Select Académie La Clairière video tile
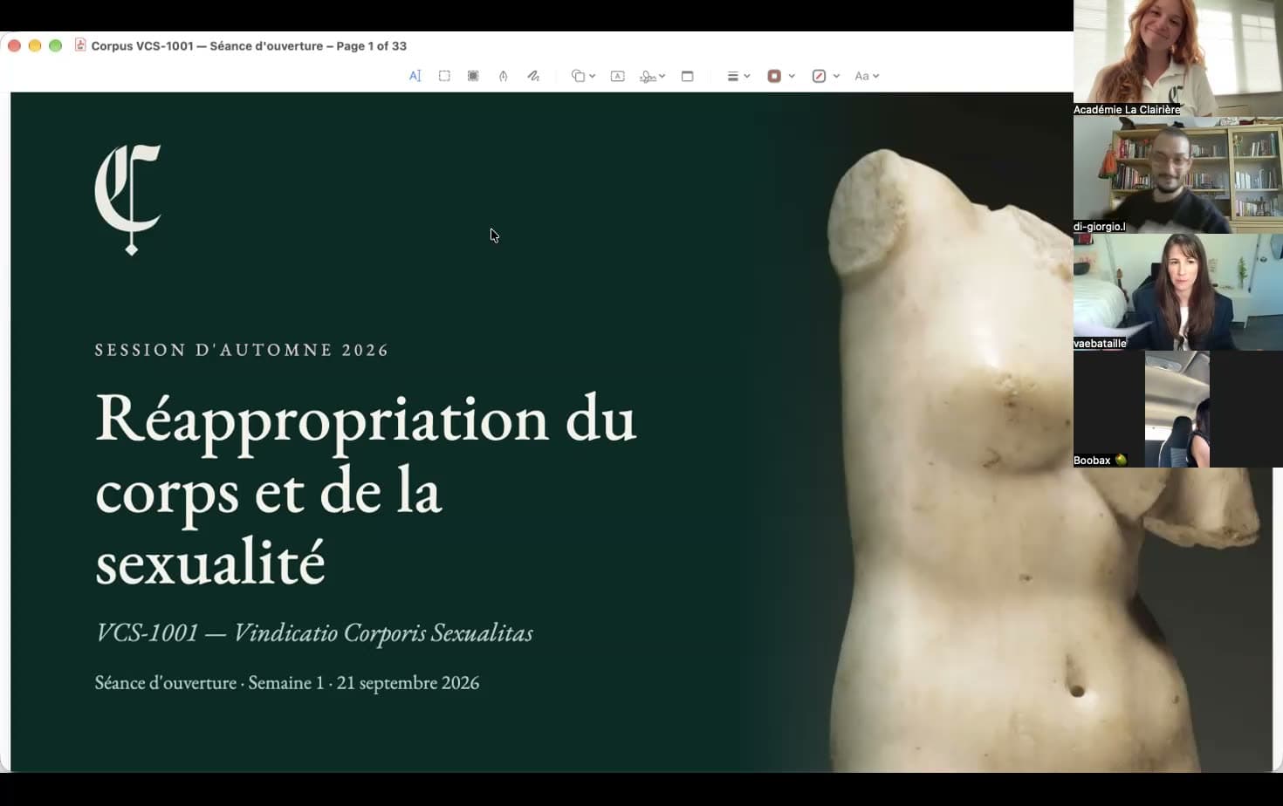 click(x=1178, y=58)
